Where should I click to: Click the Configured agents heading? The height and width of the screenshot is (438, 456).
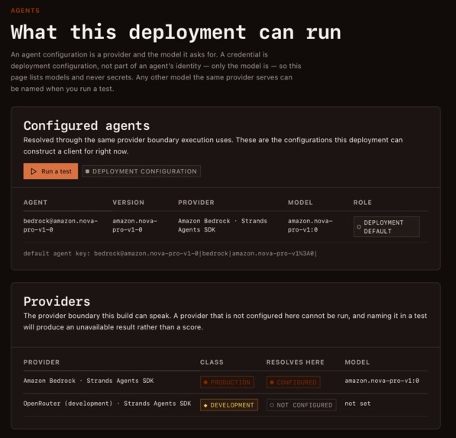pos(86,125)
